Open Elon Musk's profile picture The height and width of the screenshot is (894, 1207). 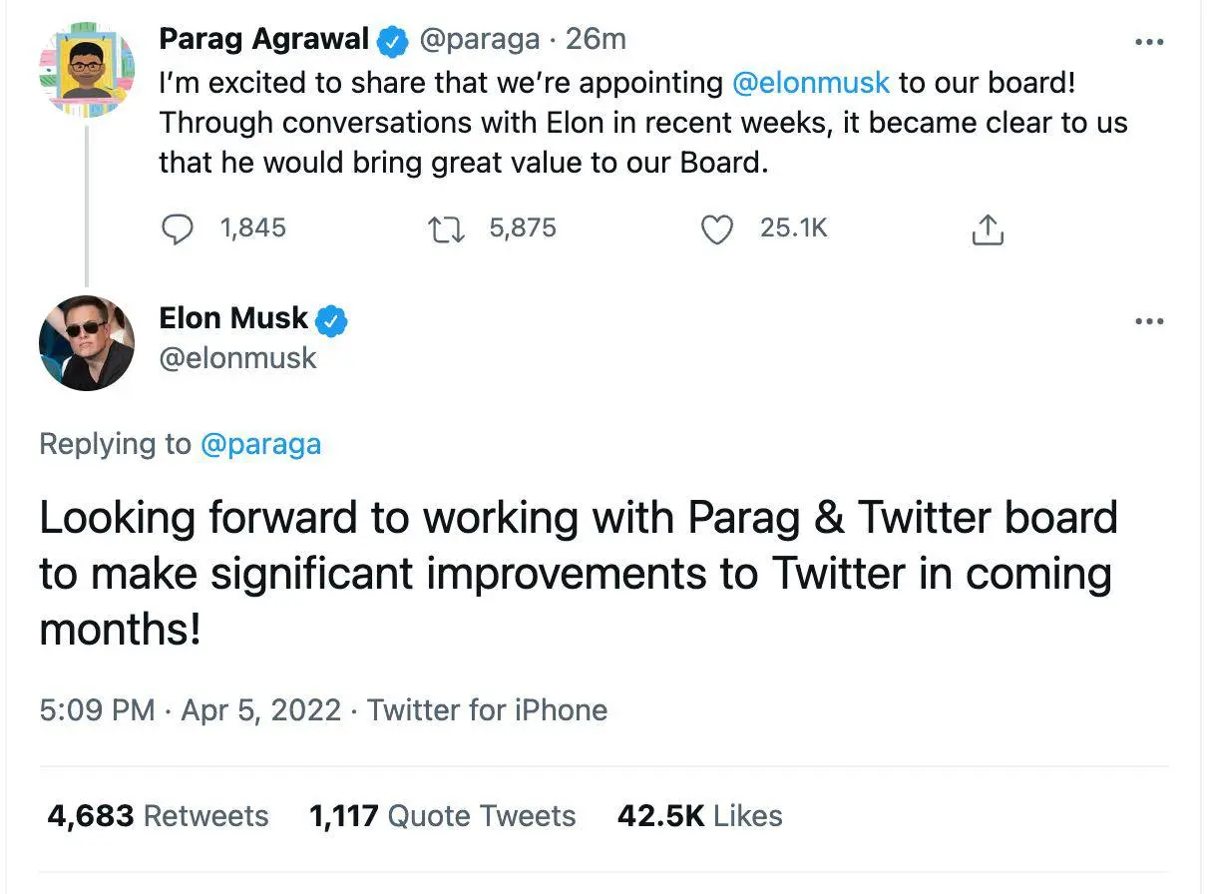point(87,342)
